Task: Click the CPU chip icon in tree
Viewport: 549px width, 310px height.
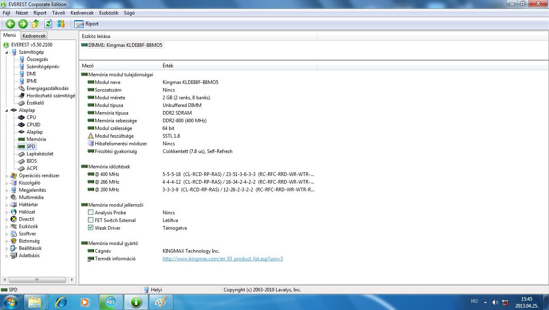Action: point(21,117)
